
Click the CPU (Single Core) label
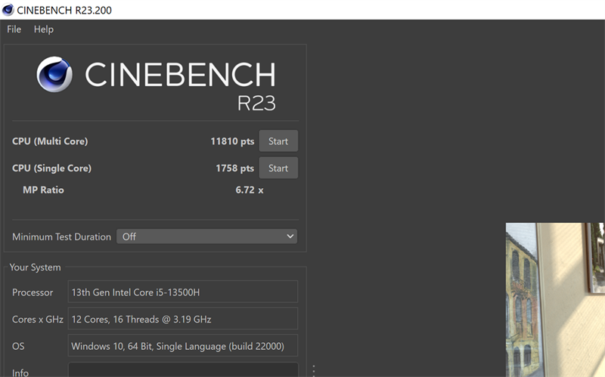pyautogui.click(x=51, y=168)
